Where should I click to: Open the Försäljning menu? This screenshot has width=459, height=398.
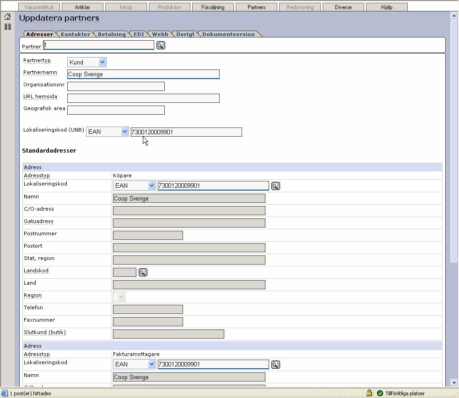tap(213, 7)
